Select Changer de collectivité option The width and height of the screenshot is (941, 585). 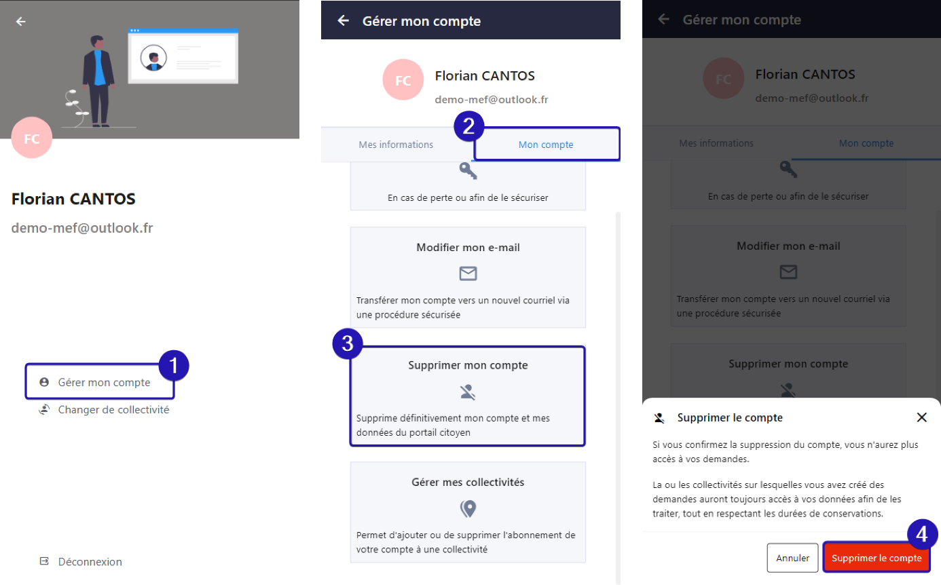(113, 410)
